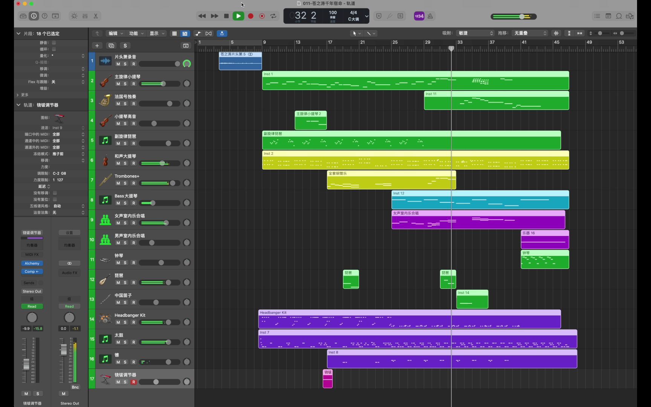Screen dimensions: 651x407
Task: Start playback with the green play button
Action: click(x=238, y=16)
